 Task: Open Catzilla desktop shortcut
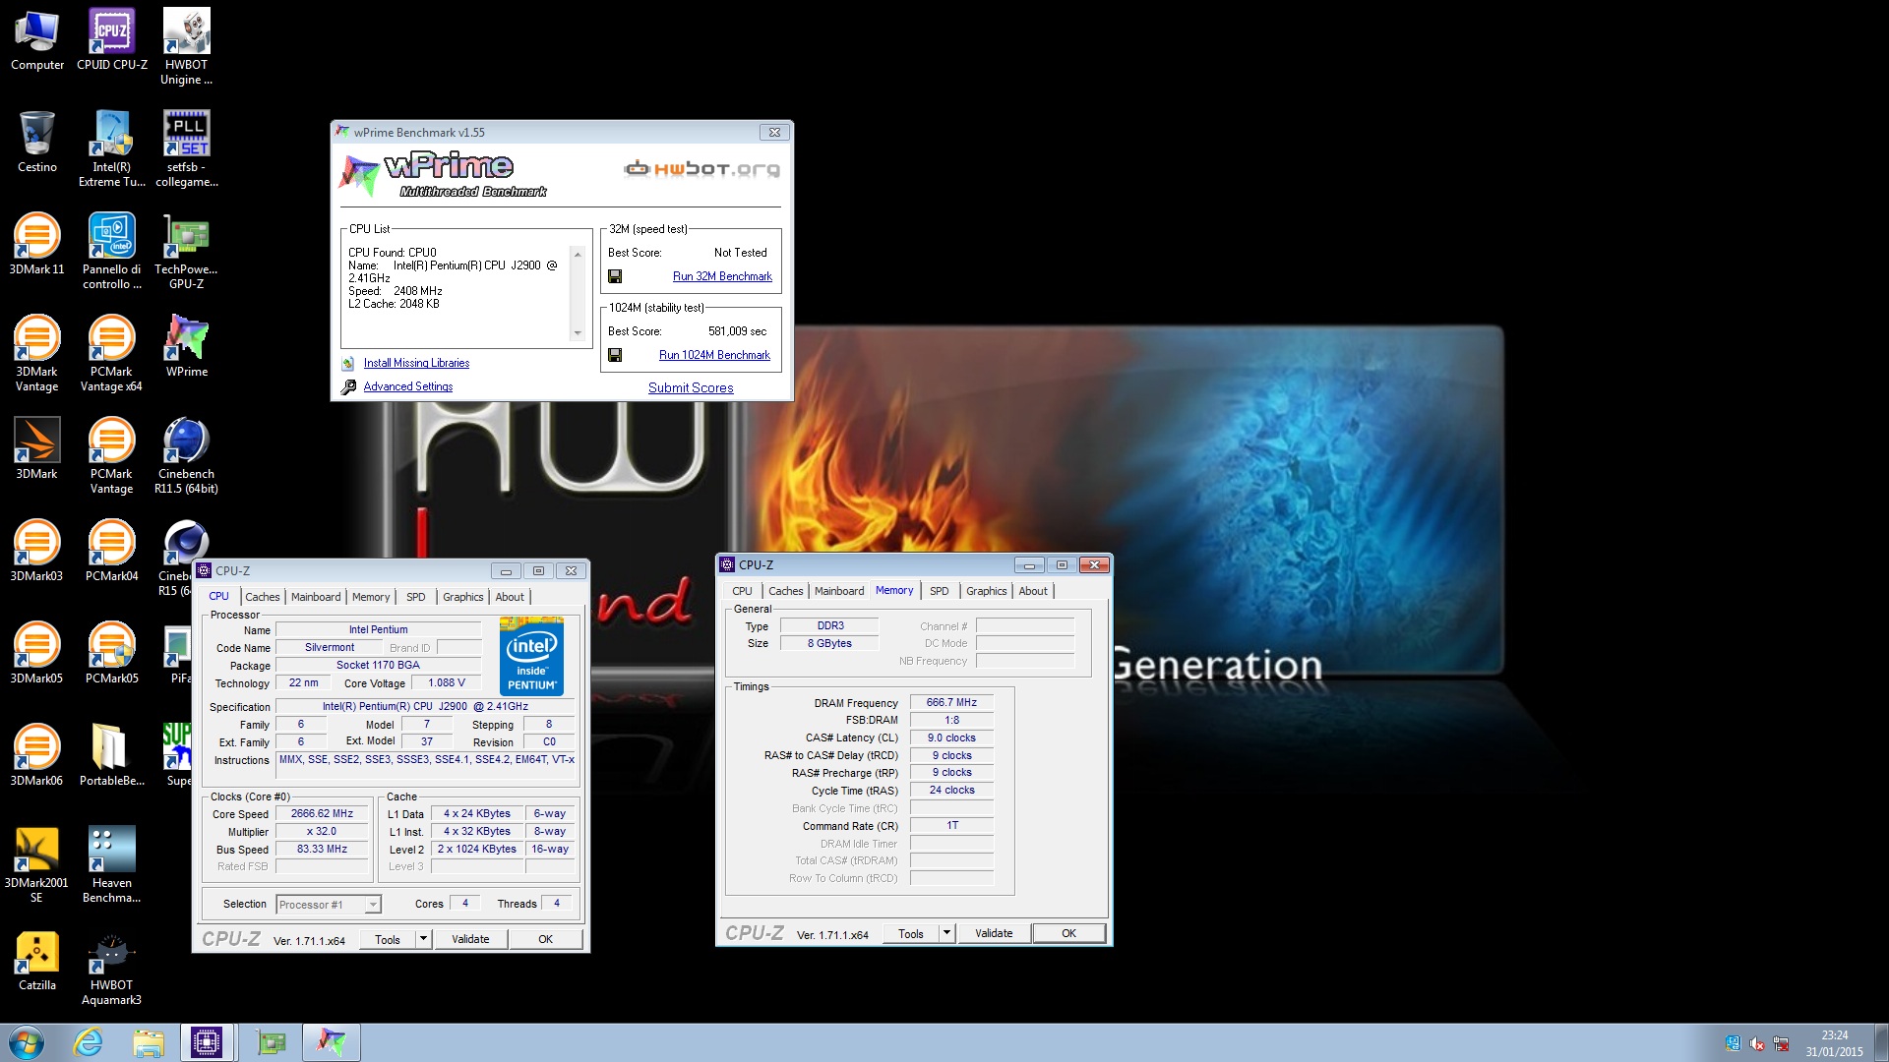[x=37, y=960]
